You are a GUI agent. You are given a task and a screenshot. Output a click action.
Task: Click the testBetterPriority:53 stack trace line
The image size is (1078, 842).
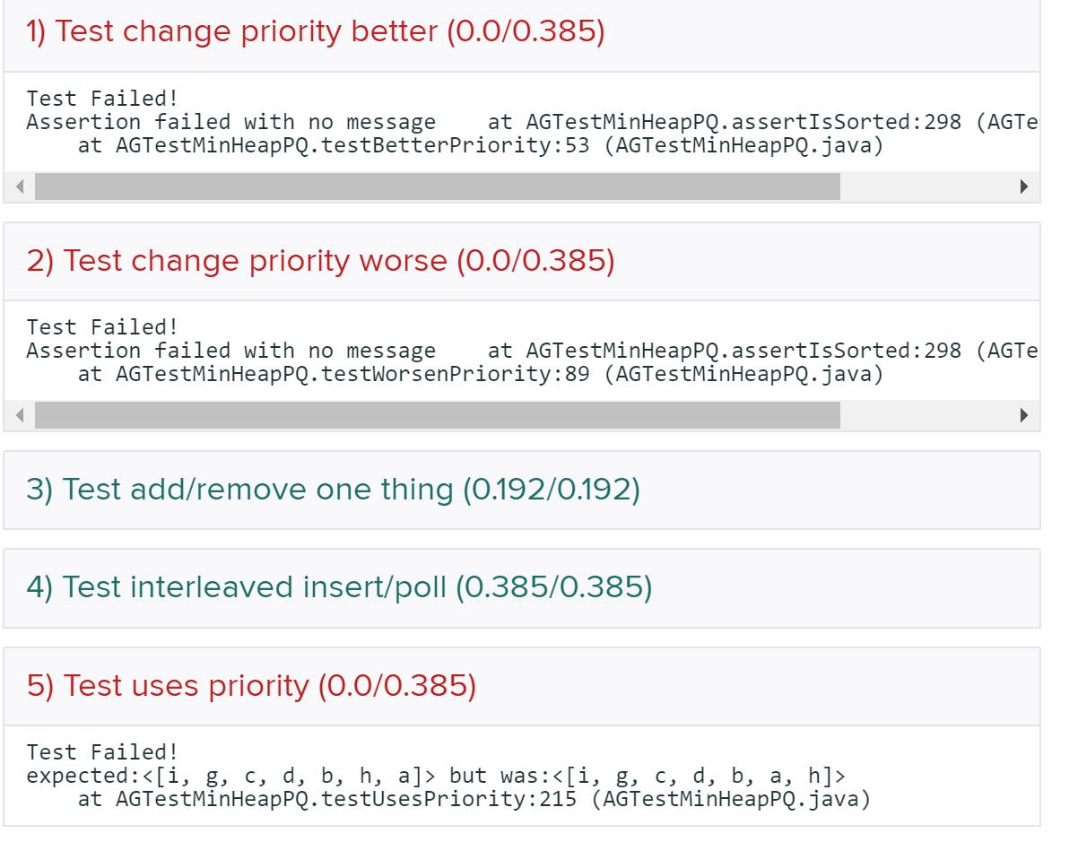[x=481, y=144]
